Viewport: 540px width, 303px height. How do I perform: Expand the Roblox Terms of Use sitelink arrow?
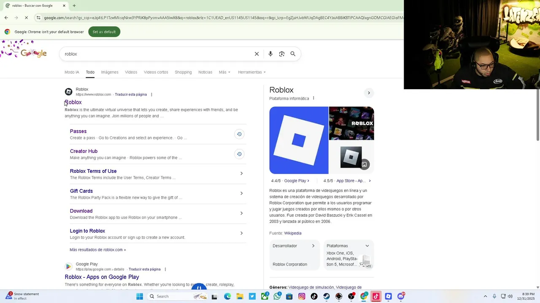tap(241, 173)
